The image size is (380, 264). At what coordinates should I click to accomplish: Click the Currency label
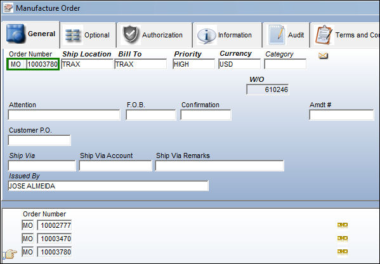tap(235, 53)
